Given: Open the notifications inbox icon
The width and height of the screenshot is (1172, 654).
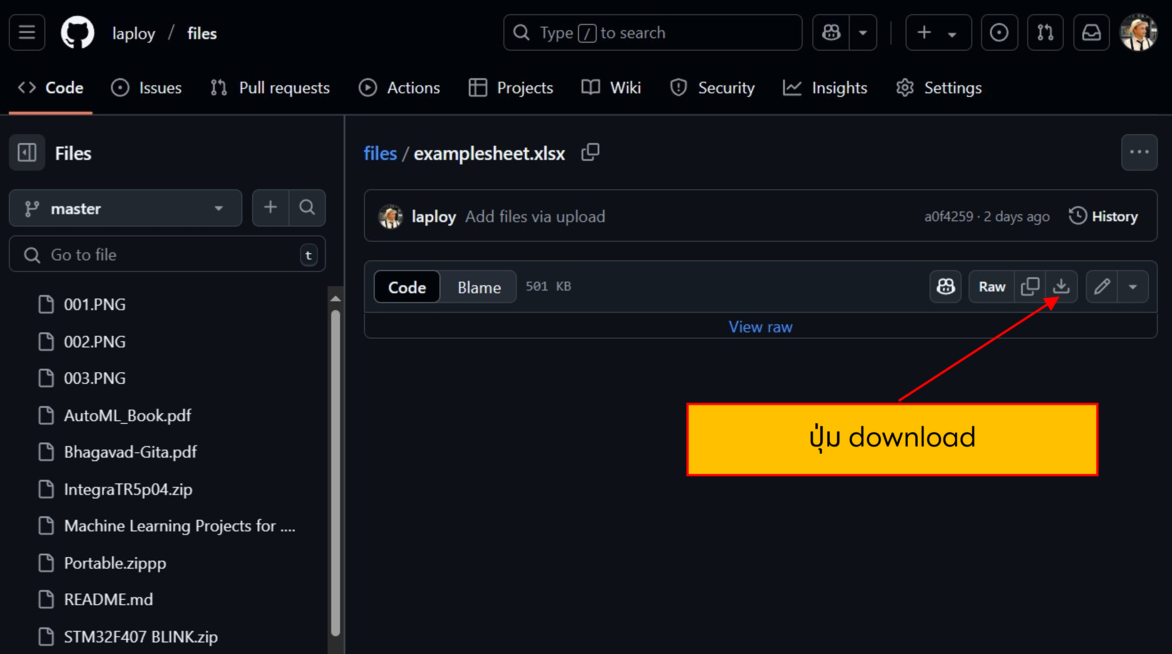Looking at the screenshot, I should tap(1091, 32).
